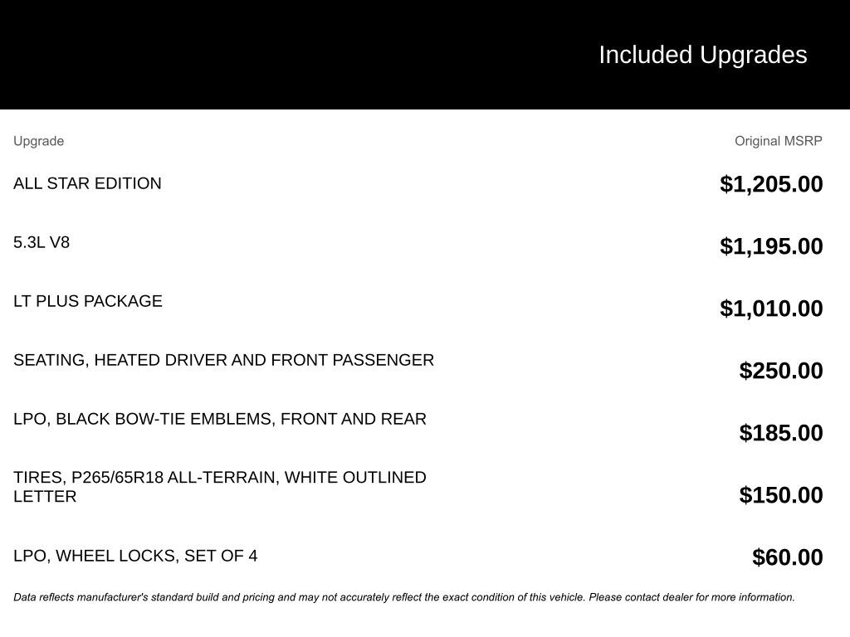Click the $60.00 price
Viewport: 850px width, 637px height.
[x=787, y=557]
